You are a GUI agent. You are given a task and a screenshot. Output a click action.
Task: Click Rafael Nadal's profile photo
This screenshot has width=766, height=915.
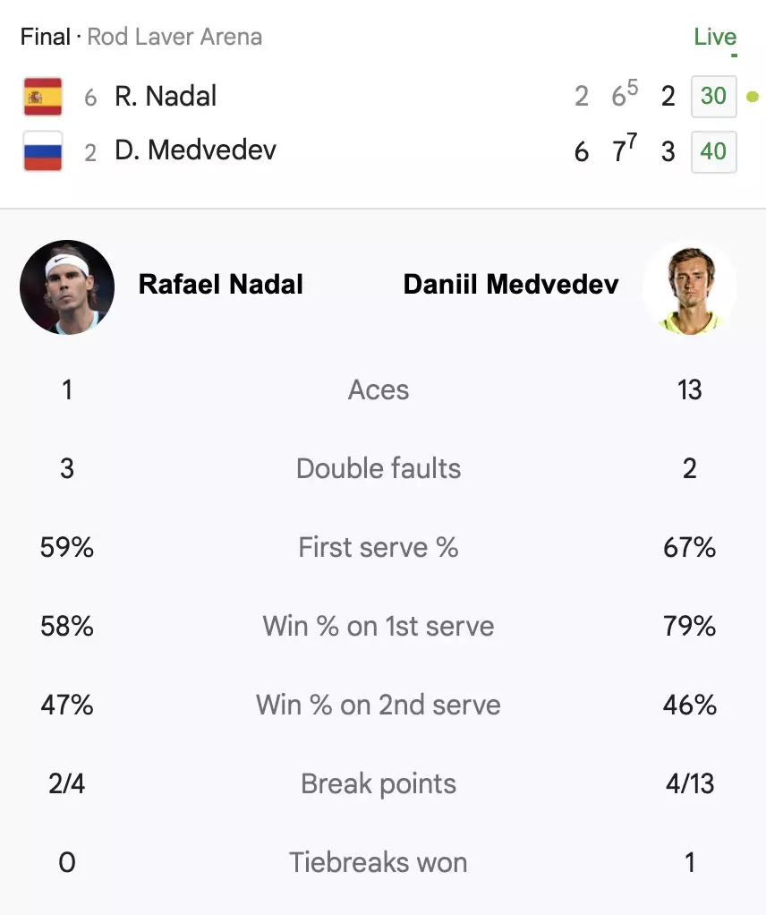coord(67,286)
